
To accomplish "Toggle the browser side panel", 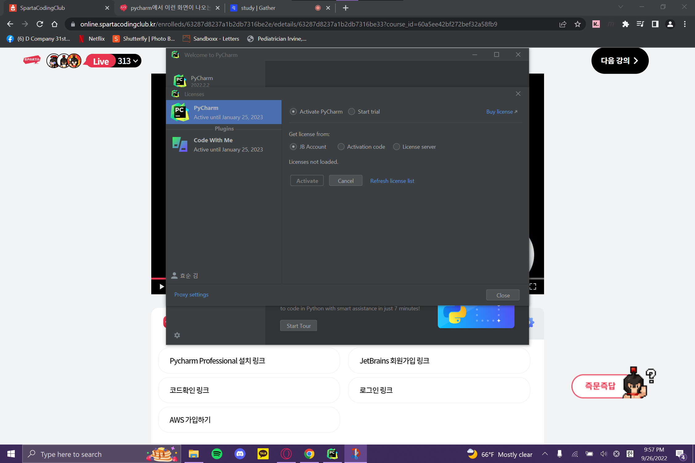I will click(655, 24).
